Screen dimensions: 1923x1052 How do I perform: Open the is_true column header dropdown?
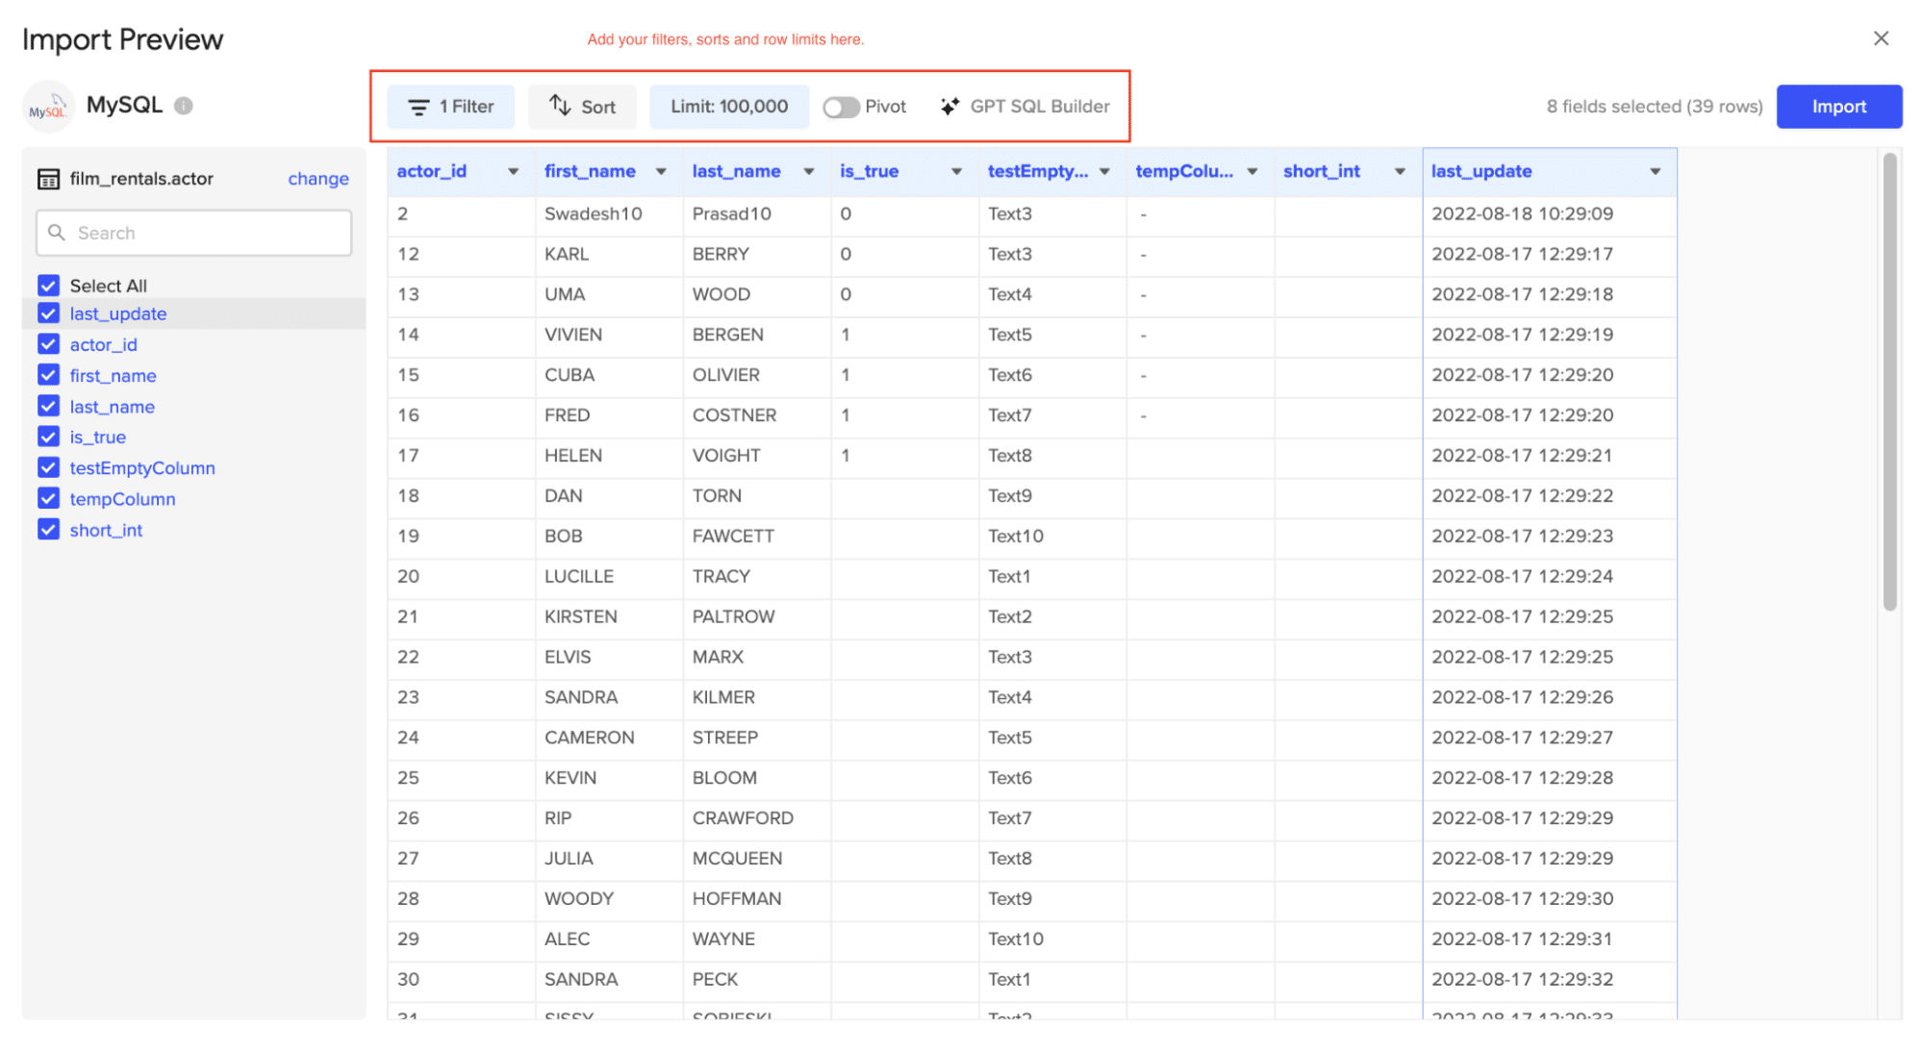956,171
